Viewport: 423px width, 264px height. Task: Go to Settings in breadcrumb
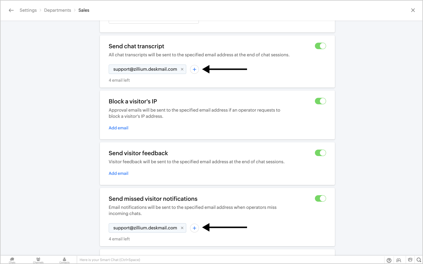point(28,10)
